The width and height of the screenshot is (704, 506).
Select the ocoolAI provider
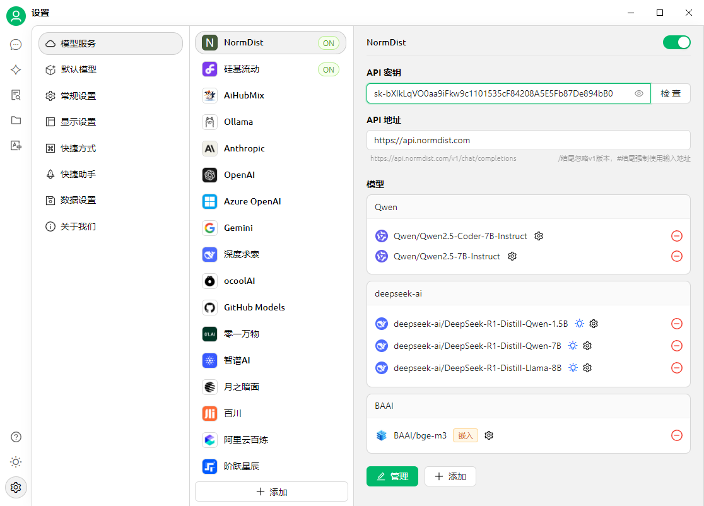point(271,281)
